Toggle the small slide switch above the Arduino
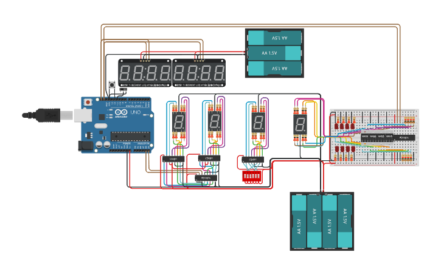This screenshot has height=275, width=441. [x=123, y=90]
